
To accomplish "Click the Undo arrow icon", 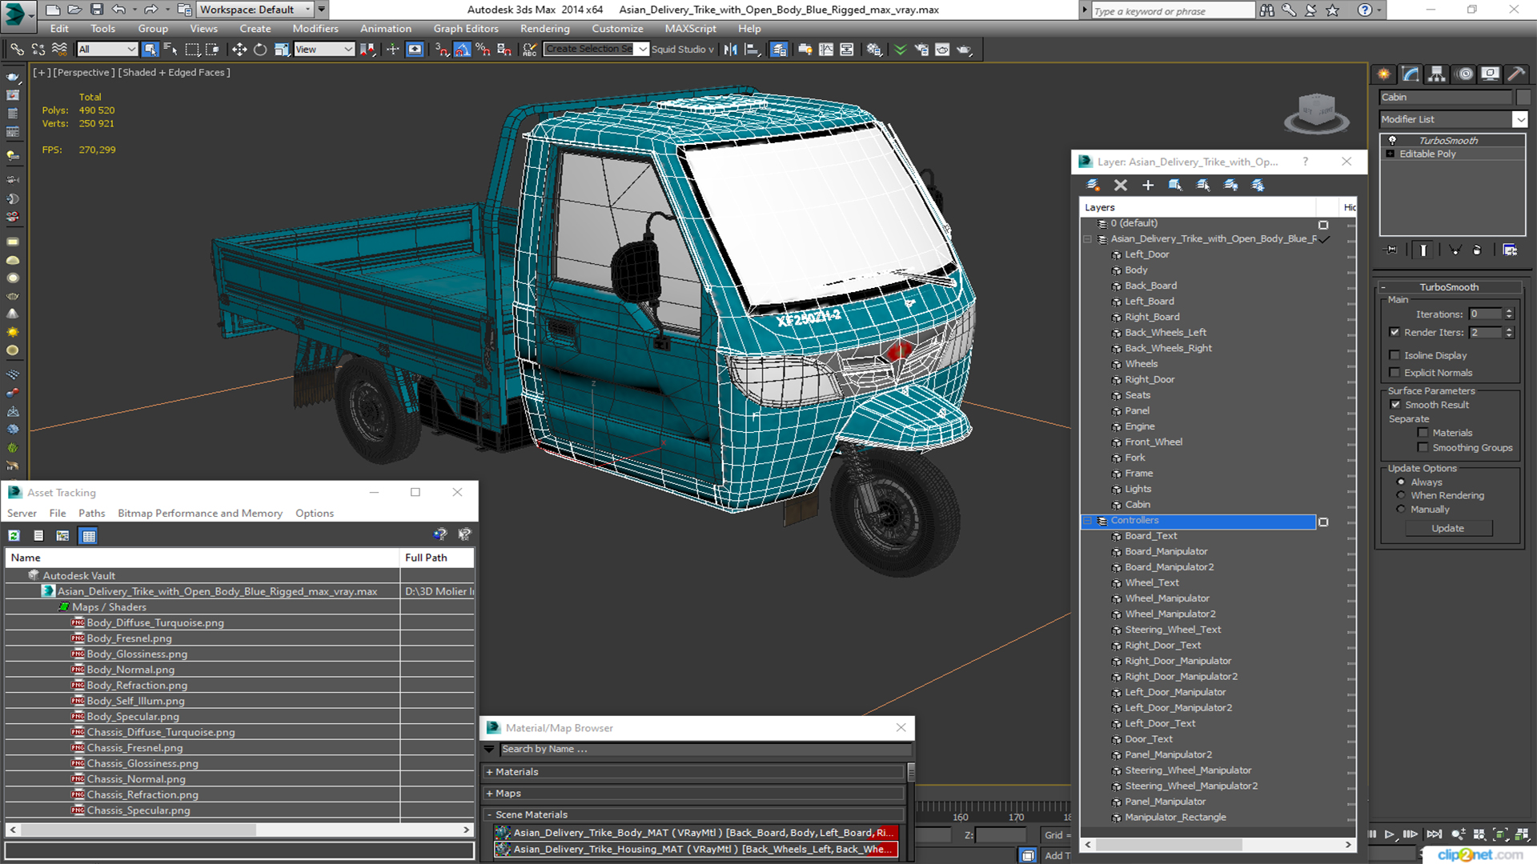I will coord(119,10).
